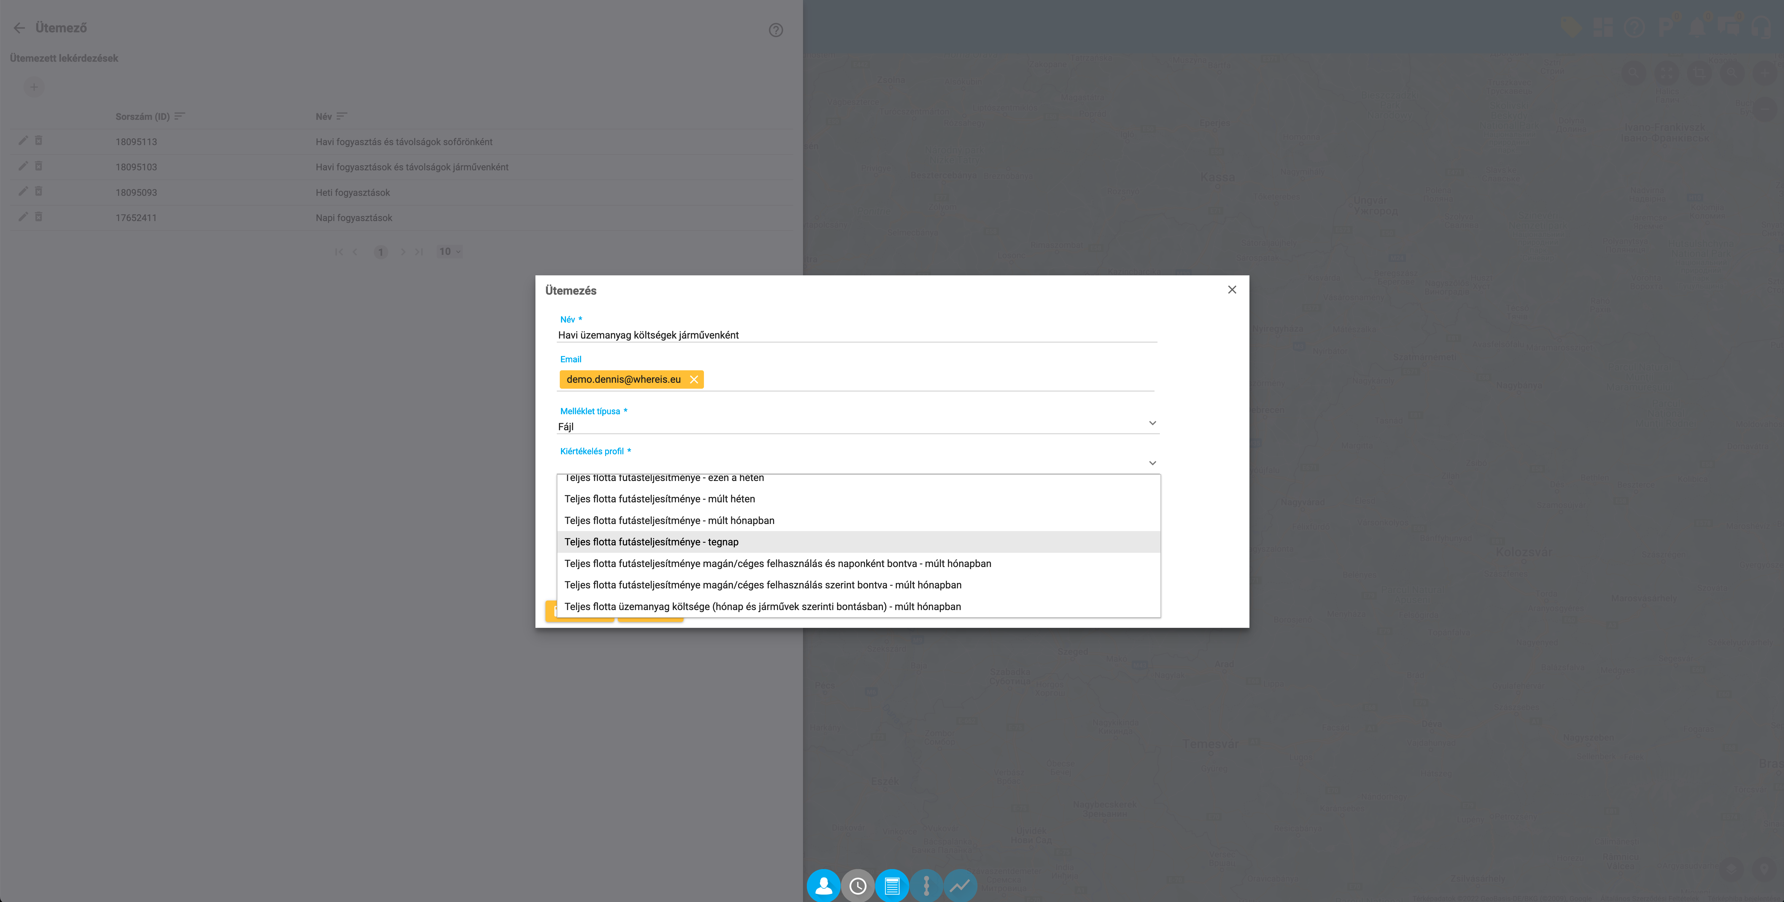Expand the Melléklet típusa dropdown
The height and width of the screenshot is (902, 1784).
(1152, 423)
